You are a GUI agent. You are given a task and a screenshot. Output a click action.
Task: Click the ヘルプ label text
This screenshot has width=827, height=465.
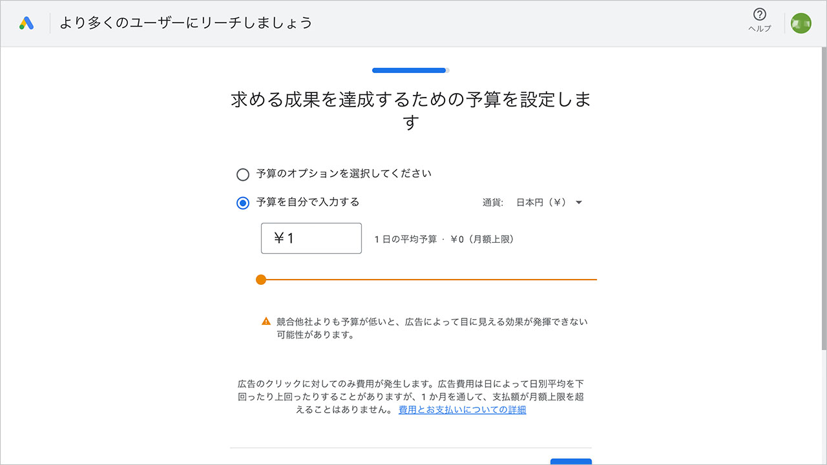pyautogui.click(x=759, y=28)
